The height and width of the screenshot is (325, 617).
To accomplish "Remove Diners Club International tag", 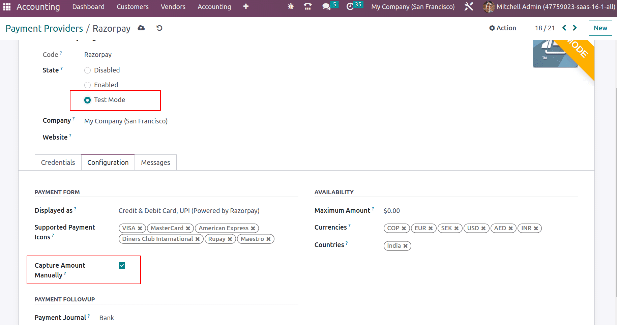I will coord(198,239).
